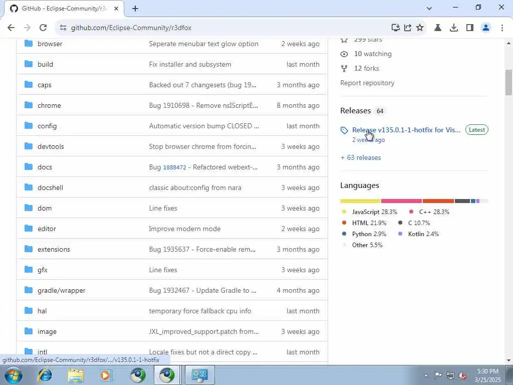This screenshot has height=385, width=513.
Task: Bookmark this page with the star icon
Action: [420, 28]
